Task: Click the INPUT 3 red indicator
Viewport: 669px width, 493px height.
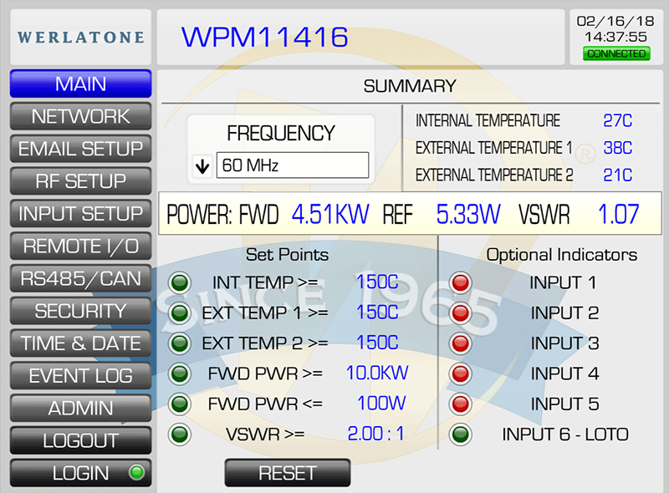Action: point(461,343)
